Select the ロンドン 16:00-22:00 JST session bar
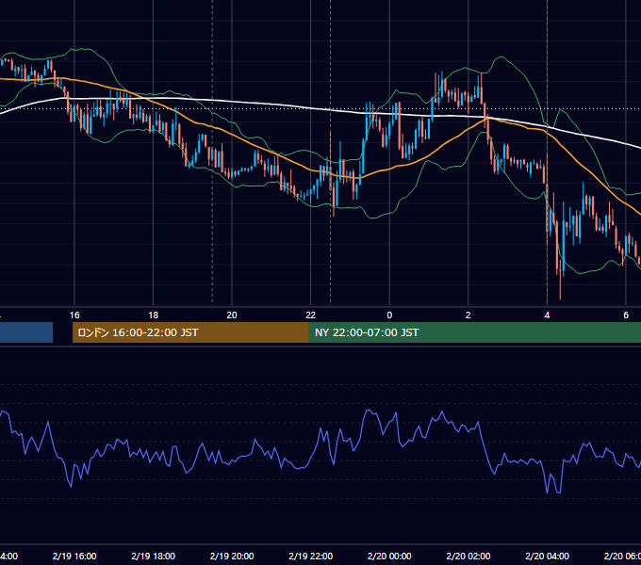 pyautogui.click(x=190, y=332)
